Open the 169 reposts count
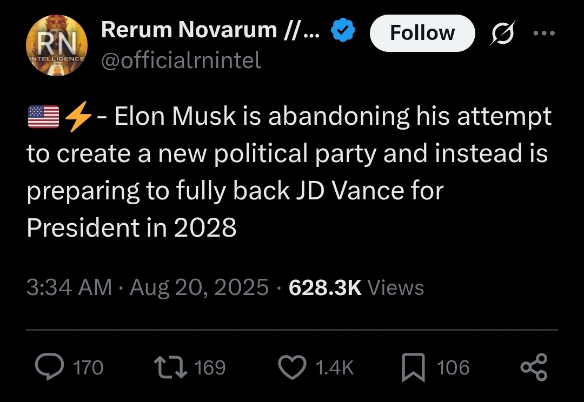The width and height of the screenshot is (584, 402). [x=210, y=367]
